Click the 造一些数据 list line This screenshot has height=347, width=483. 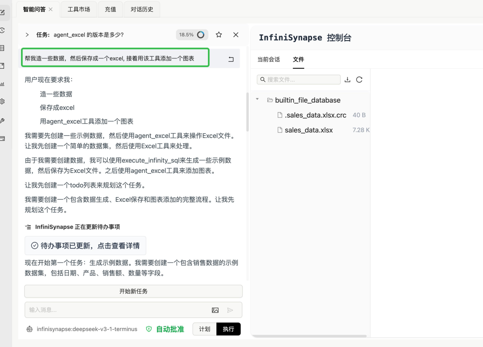pos(56,94)
